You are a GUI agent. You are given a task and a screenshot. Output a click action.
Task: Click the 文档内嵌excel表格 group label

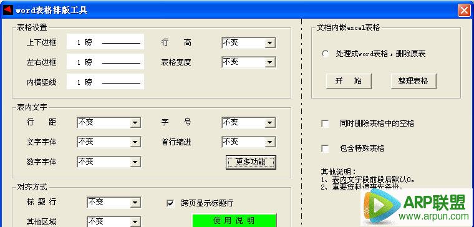point(348,27)
